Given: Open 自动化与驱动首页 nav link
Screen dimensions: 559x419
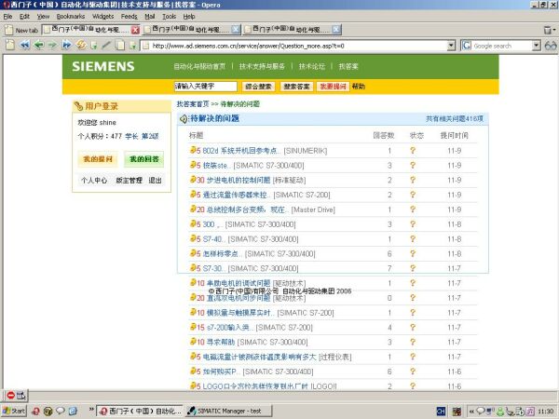Looking at the screenshot, I should click(x=199, y=66).
